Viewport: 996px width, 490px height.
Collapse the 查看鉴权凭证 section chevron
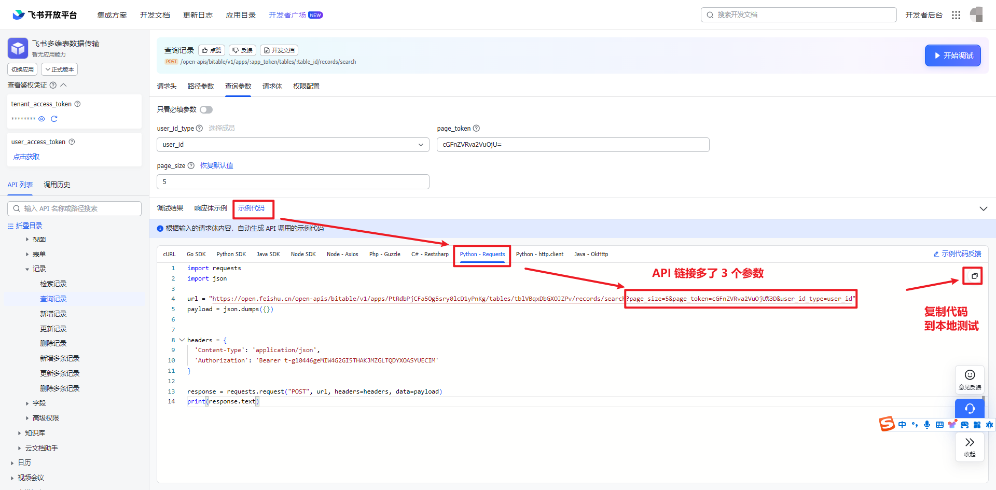[x=64, y=85]
